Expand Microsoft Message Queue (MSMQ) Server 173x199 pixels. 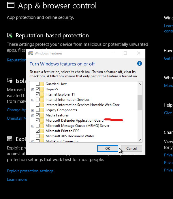tap(33, 126)
